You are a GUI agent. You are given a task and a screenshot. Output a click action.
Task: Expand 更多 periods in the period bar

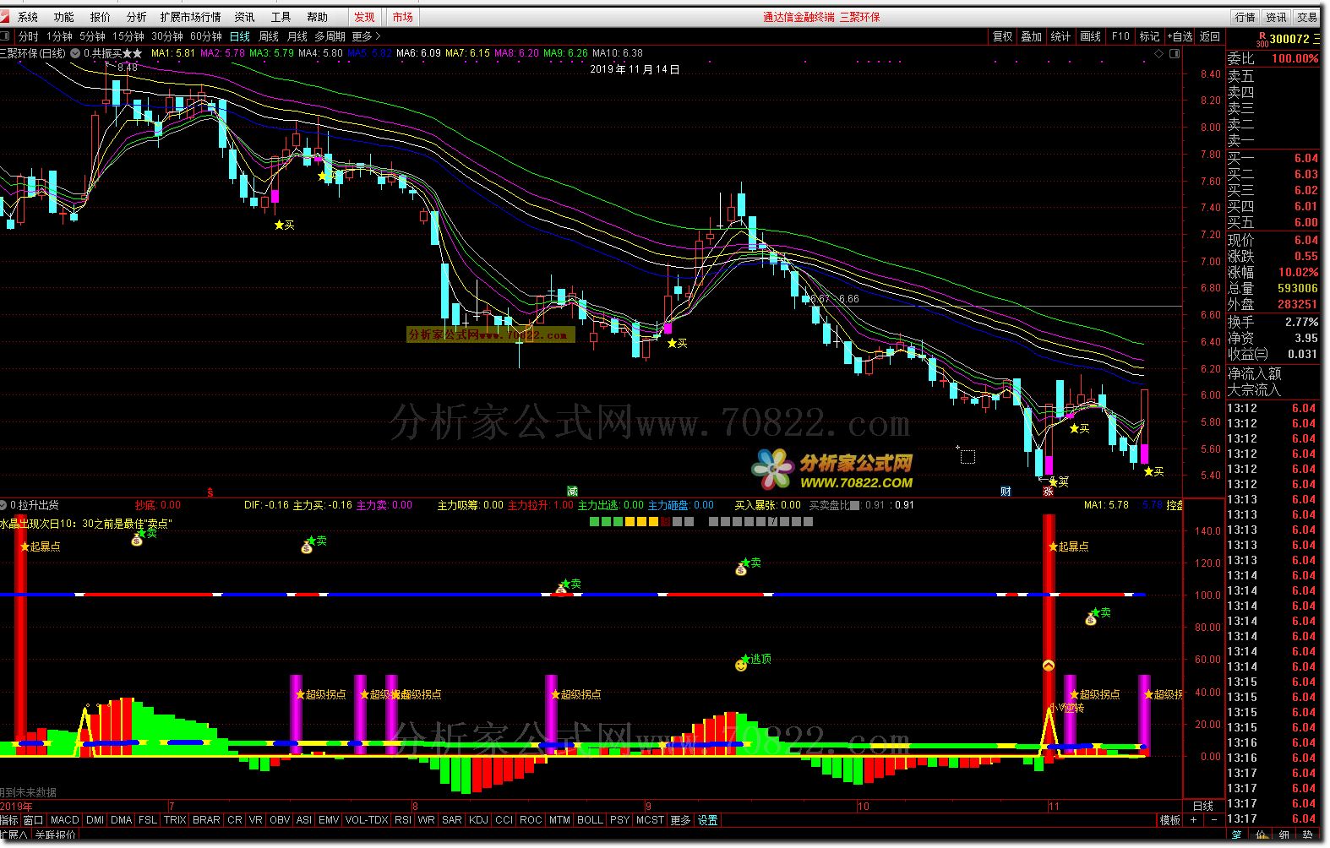(x=366, y=36)
